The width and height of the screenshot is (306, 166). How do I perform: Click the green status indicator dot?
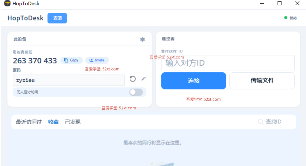click(286, 18)
